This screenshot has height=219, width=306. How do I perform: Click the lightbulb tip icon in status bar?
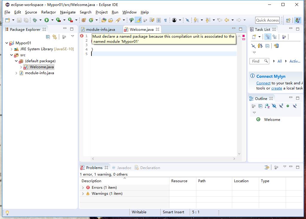[x=7, y=212]
